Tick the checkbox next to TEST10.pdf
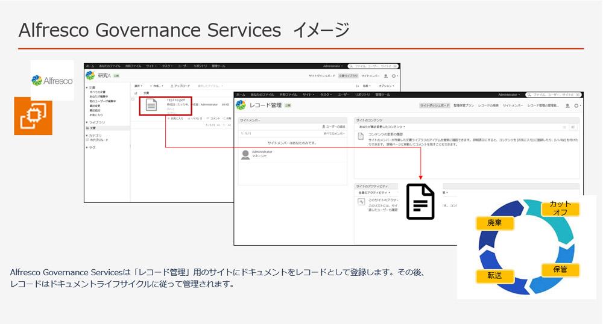Screen dimensions: 603x324 (x=134, y=99)
